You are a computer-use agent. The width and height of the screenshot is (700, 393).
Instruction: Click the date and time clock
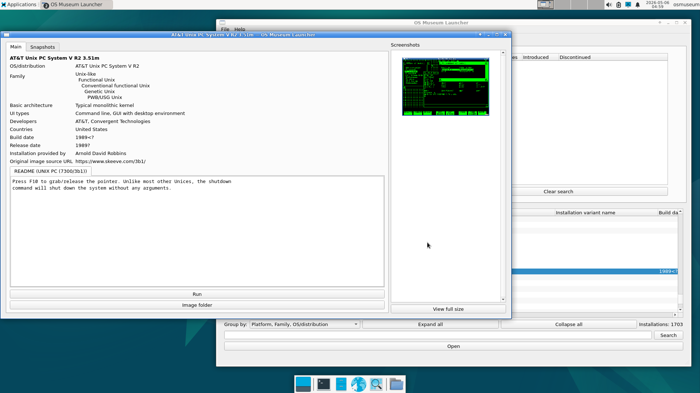657,5
